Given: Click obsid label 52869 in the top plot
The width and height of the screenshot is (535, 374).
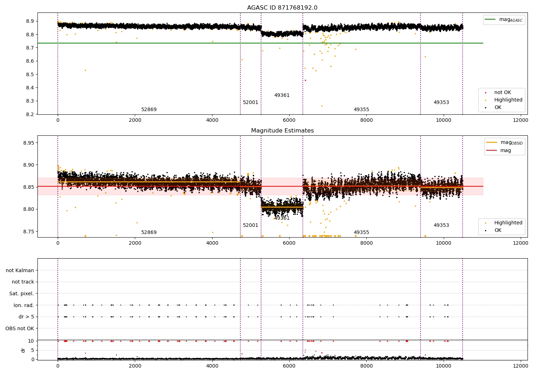Looking at the screenshot, I should tap(149, 110).
